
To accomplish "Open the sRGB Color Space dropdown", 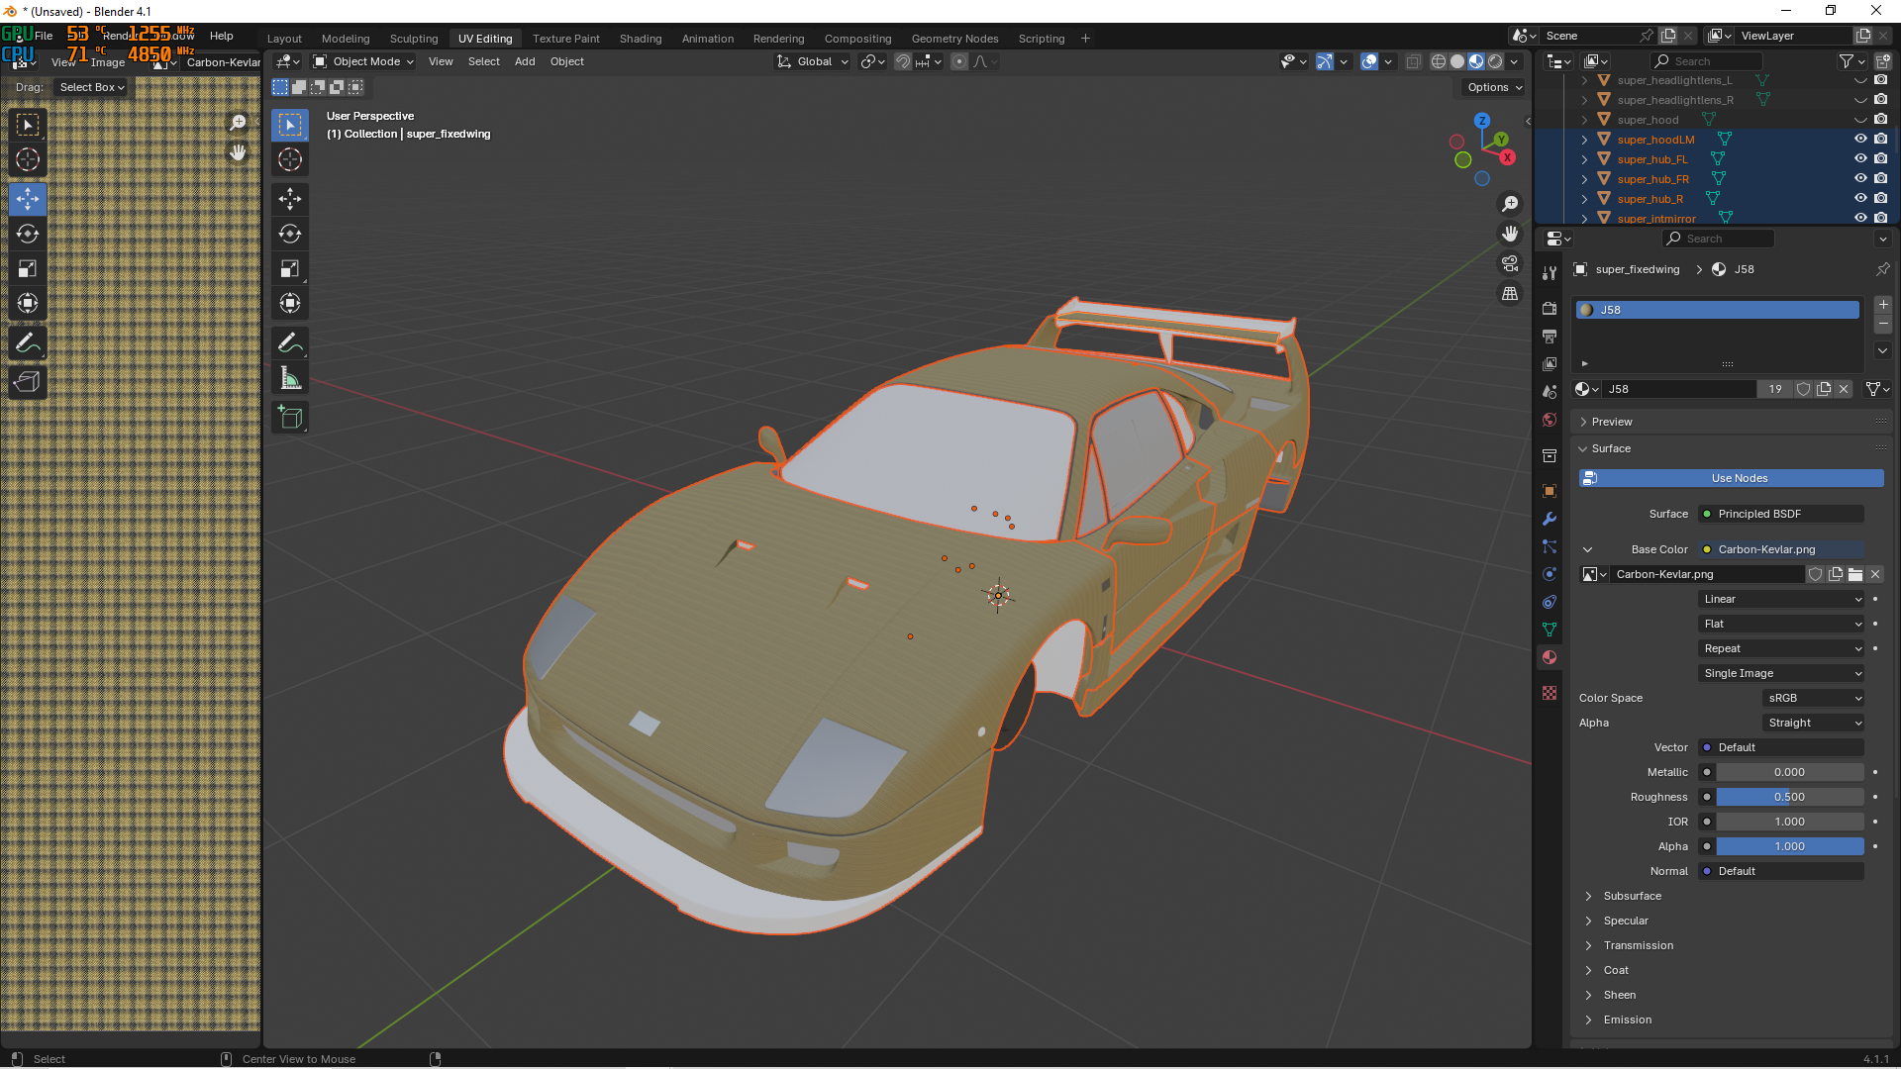I will (1815, 698).
